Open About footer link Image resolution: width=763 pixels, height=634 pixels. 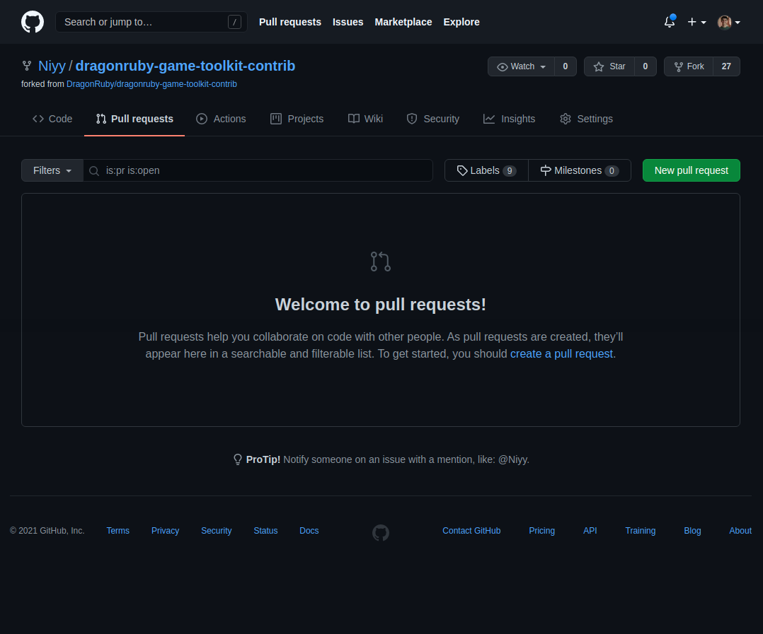[x=740, y=531]
